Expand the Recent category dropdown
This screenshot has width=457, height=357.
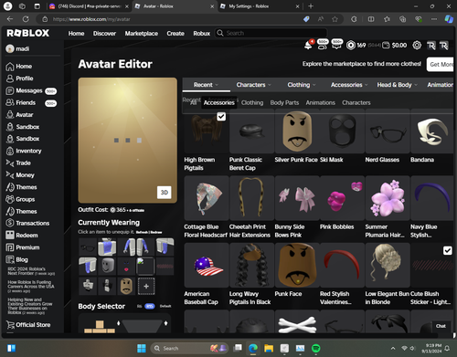pyautogui.click(x=206, y=85)
